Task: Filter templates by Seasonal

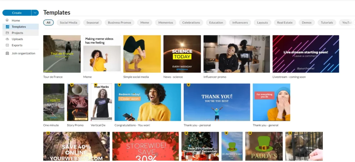Action: pyautogui.click(x=92, y=23)
